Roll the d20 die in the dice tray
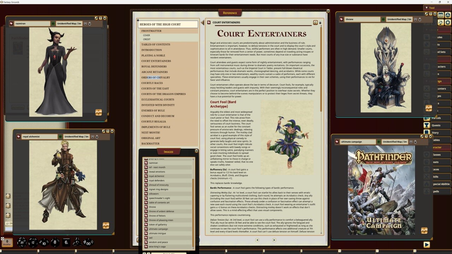Image resolution: width=452 pixels, height=254 pixels. tap(22, 242)
